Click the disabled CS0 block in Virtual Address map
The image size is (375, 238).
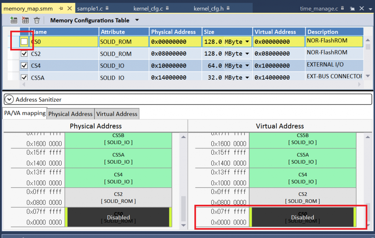tap(302, 217)
